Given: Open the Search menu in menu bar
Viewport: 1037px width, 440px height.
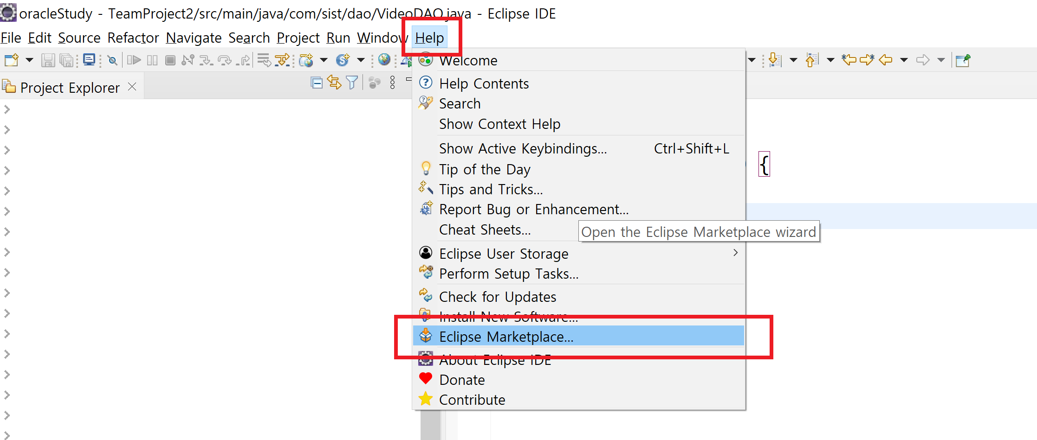Looking at the screenshot, I should [249, 38].
